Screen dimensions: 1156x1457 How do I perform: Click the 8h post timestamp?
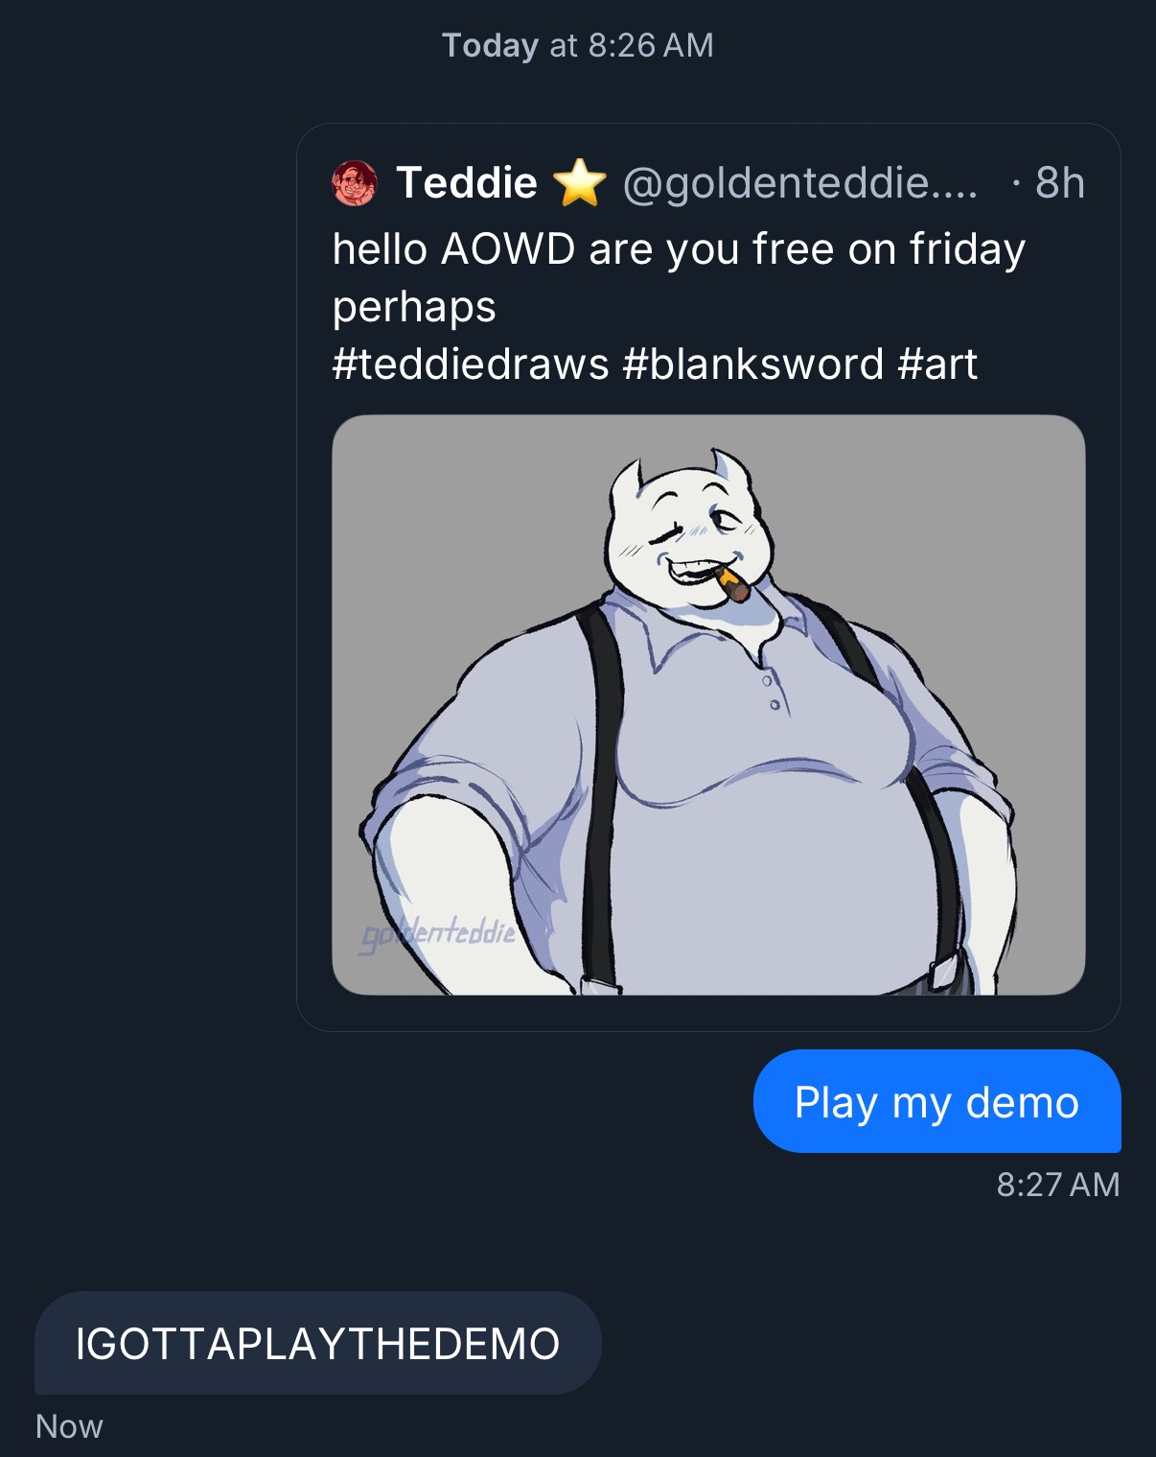[1059, 183]
